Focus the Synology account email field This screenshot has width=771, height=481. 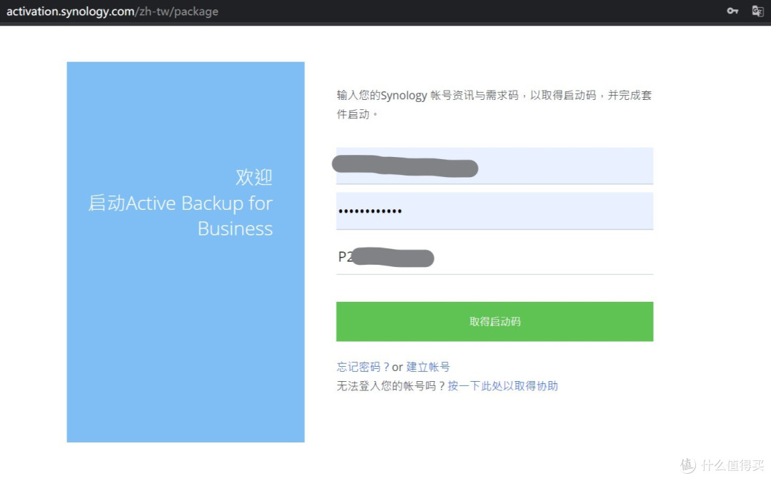pos(494,166)
